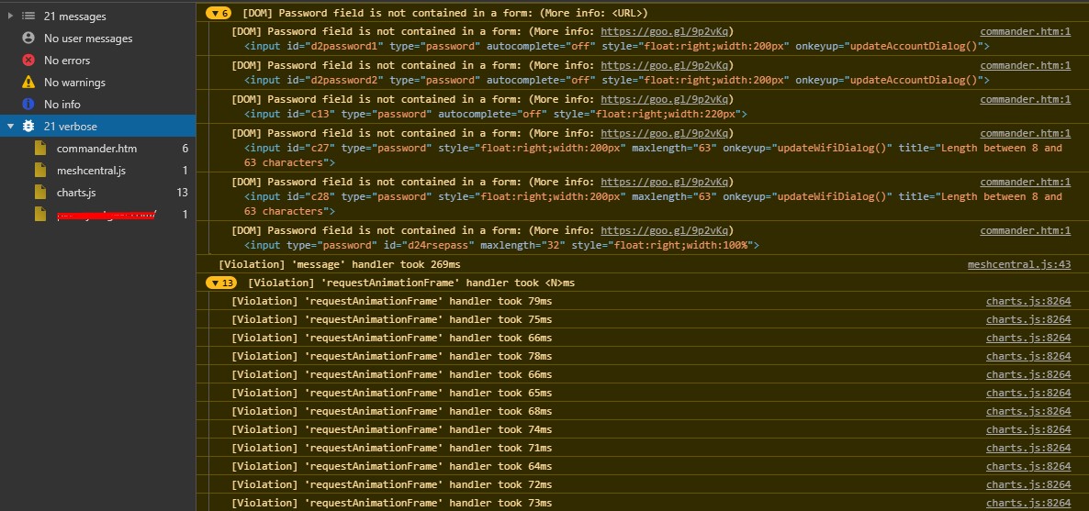This screenshot has height=511, width=1089.
Task: Select the requestAnimationFrame handler took 79ms text
Action: click(x=392, y=301)
